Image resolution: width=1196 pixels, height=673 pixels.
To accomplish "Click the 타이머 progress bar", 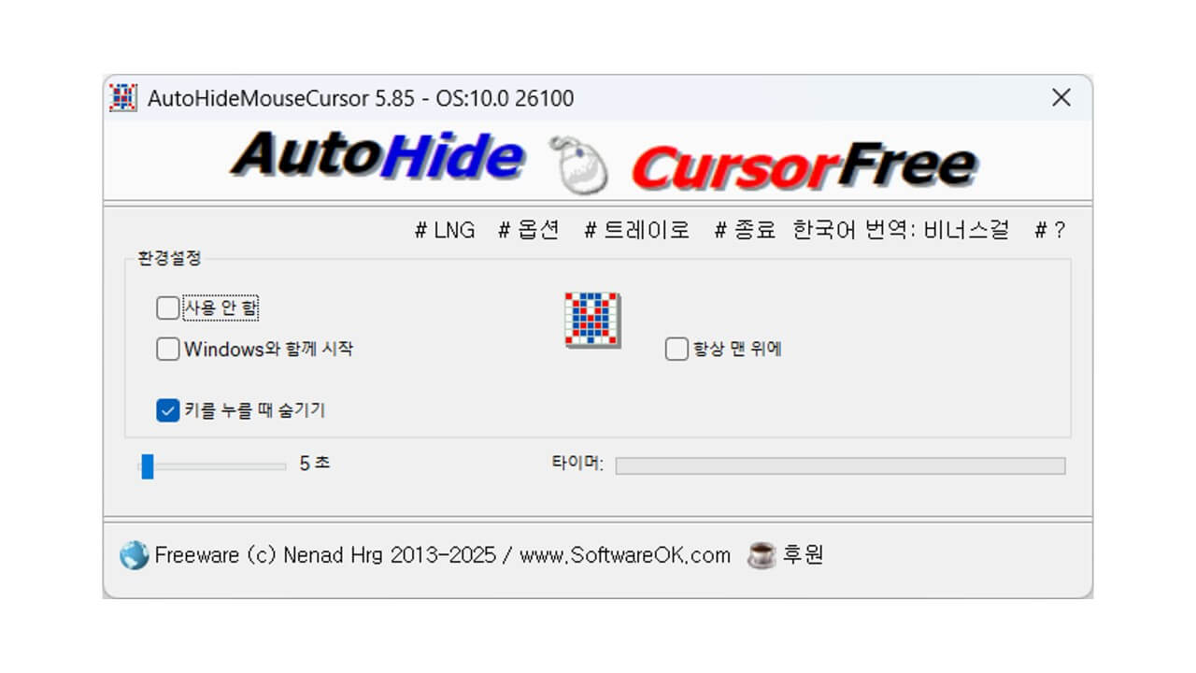I will tap(840, 465).
